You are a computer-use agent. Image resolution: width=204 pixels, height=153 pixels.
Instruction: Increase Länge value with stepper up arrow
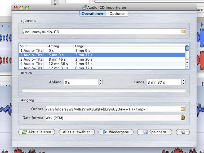(x=183, y=81)
